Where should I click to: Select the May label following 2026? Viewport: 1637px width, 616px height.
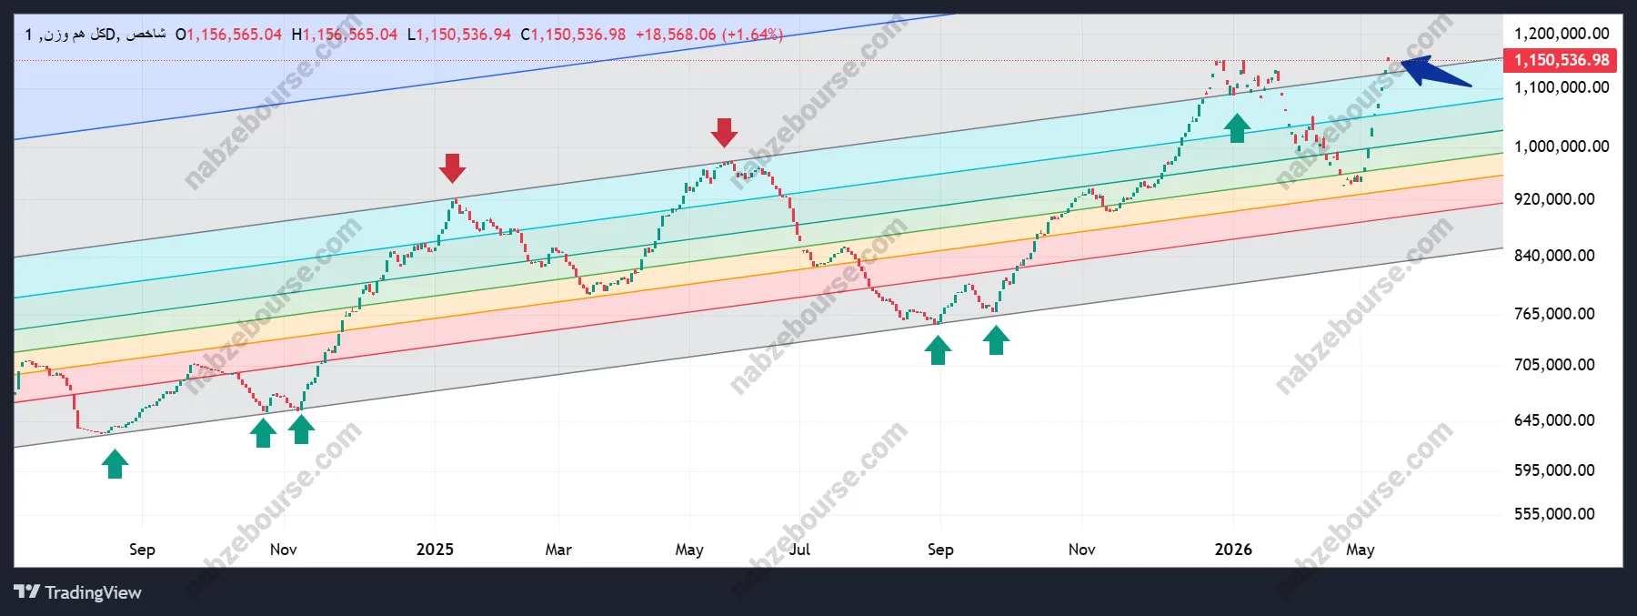click(x=1361, y=550)
